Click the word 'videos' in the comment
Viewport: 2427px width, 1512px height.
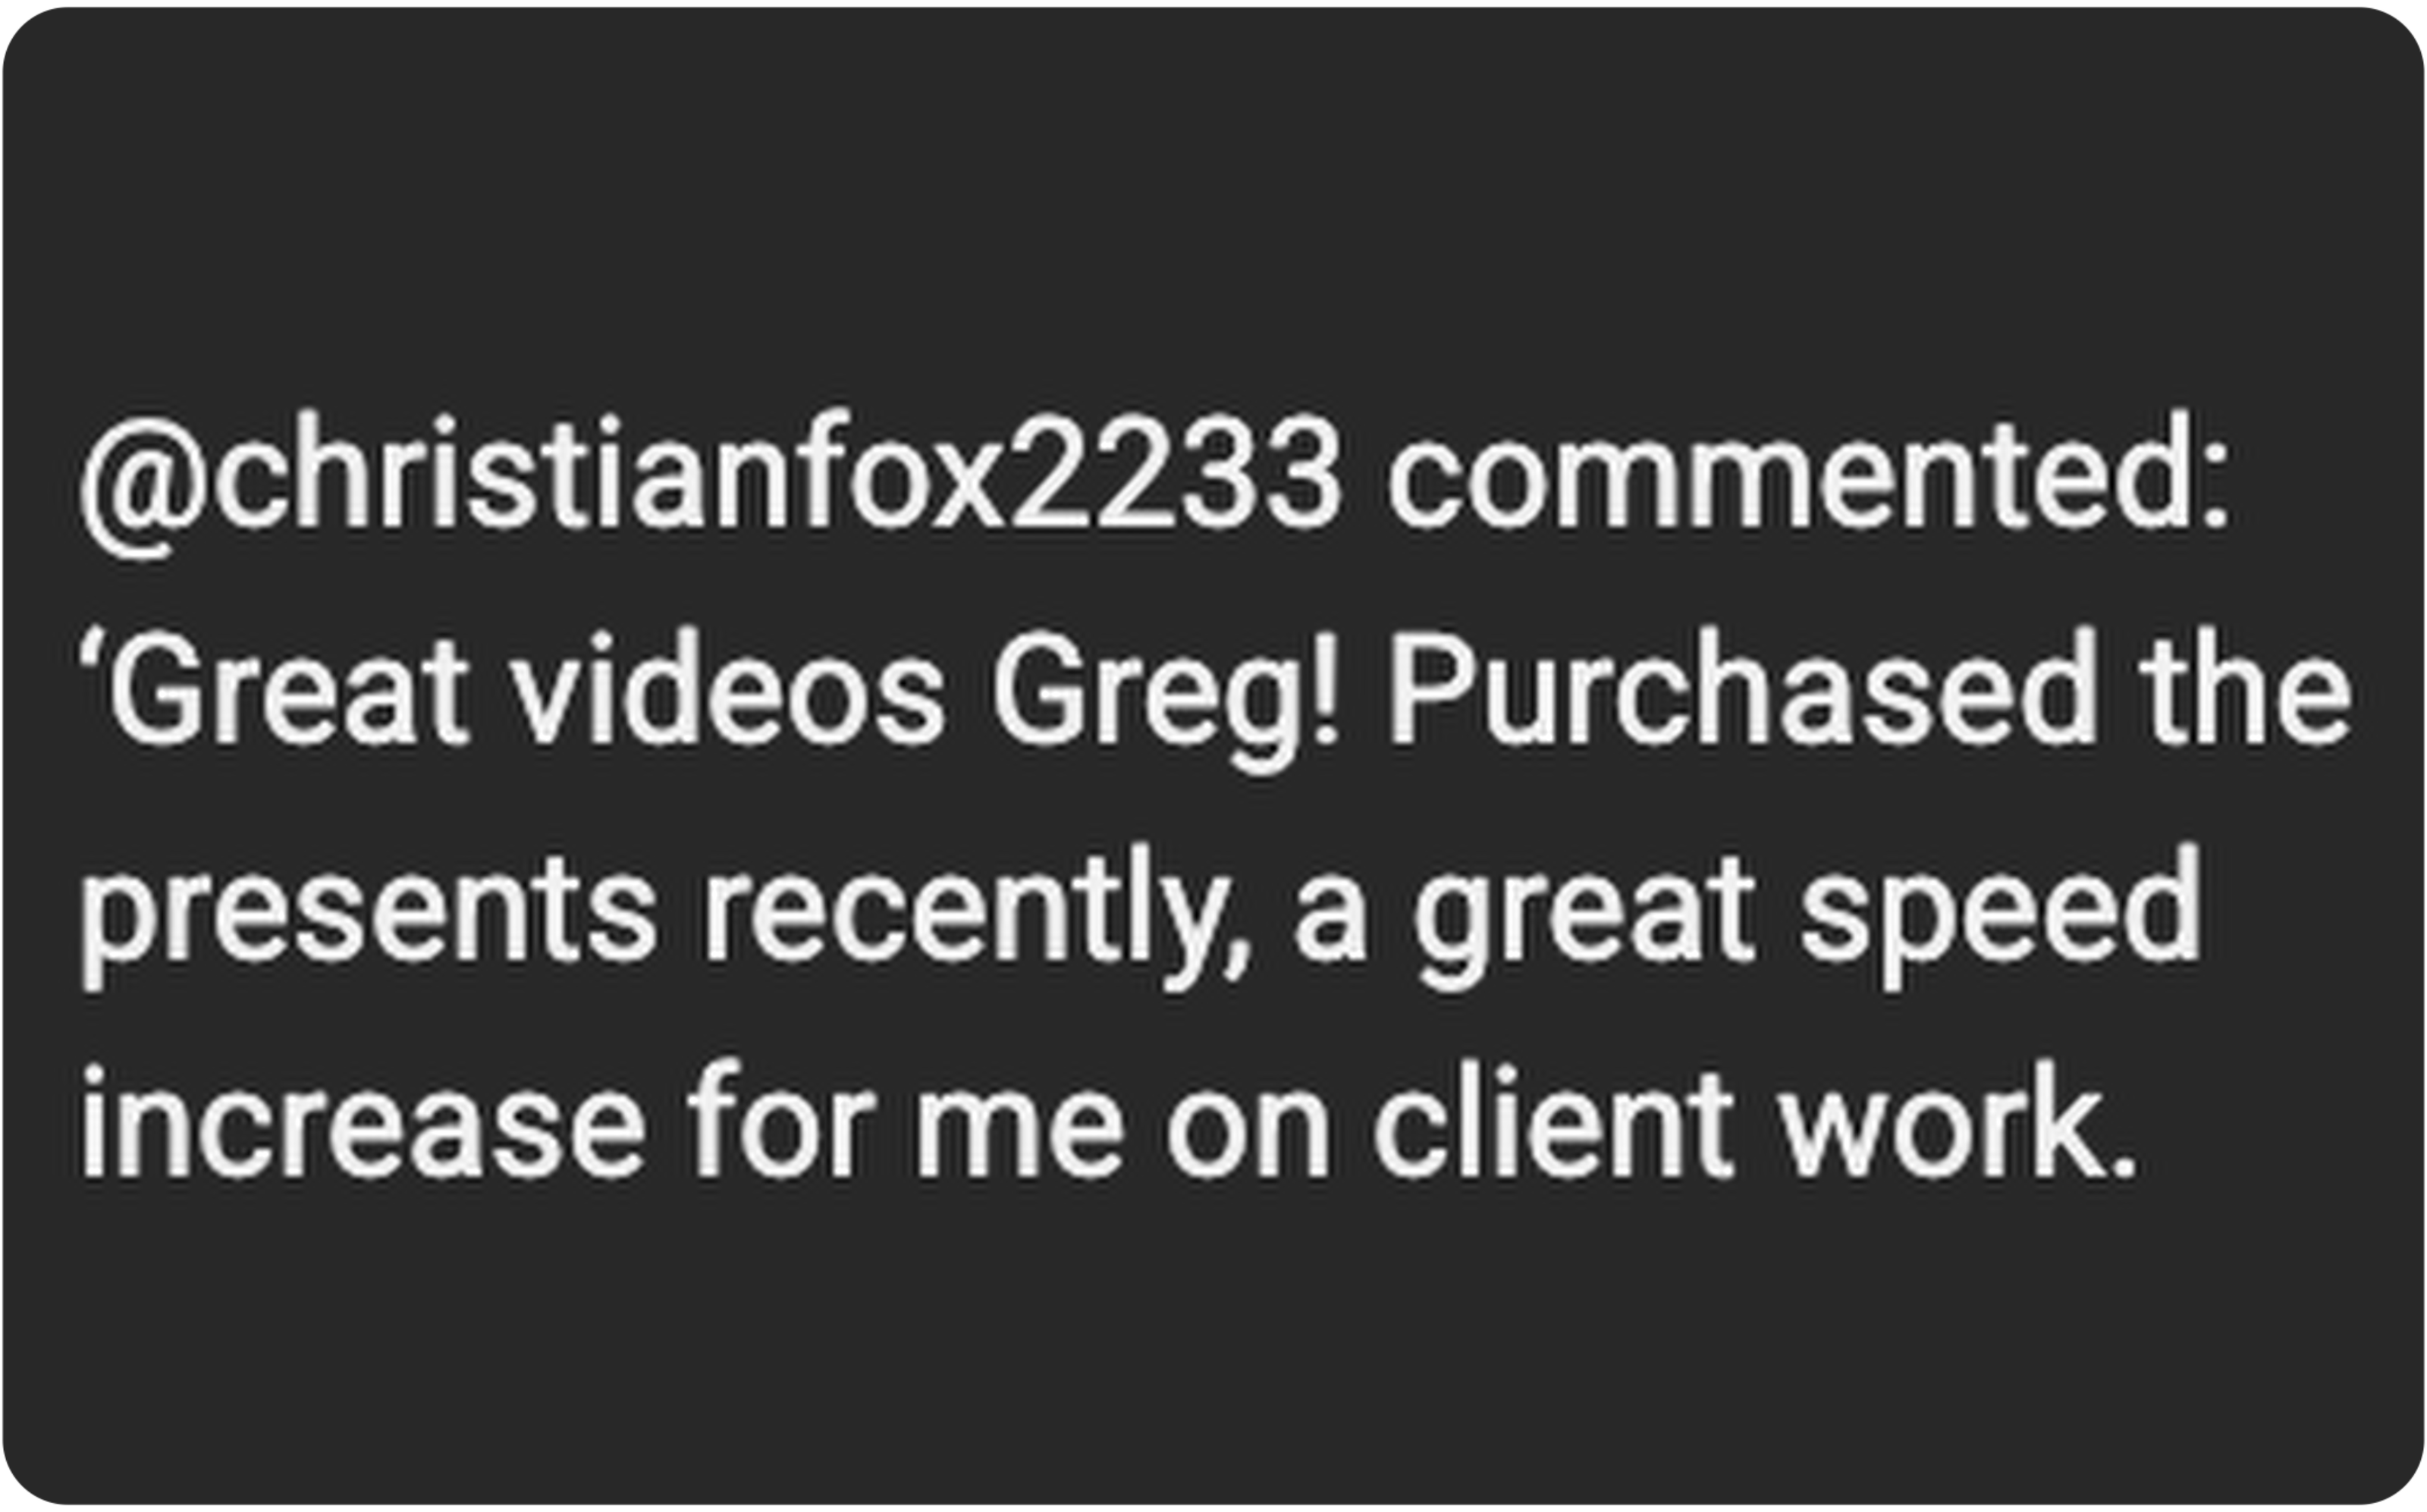pos(728,688)
